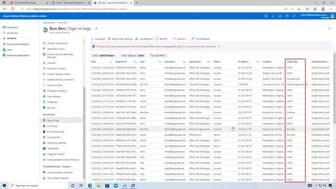This screenshot has width=336, height=189.
Task: Click the Bon Ben breadcrumb link
Action: click(x=63, y=23)
